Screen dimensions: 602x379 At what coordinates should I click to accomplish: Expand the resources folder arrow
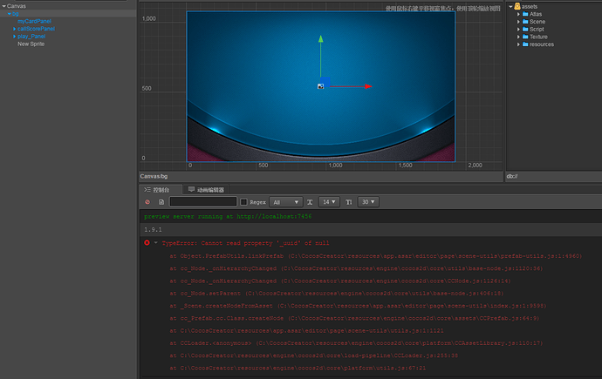coord(518,44)
